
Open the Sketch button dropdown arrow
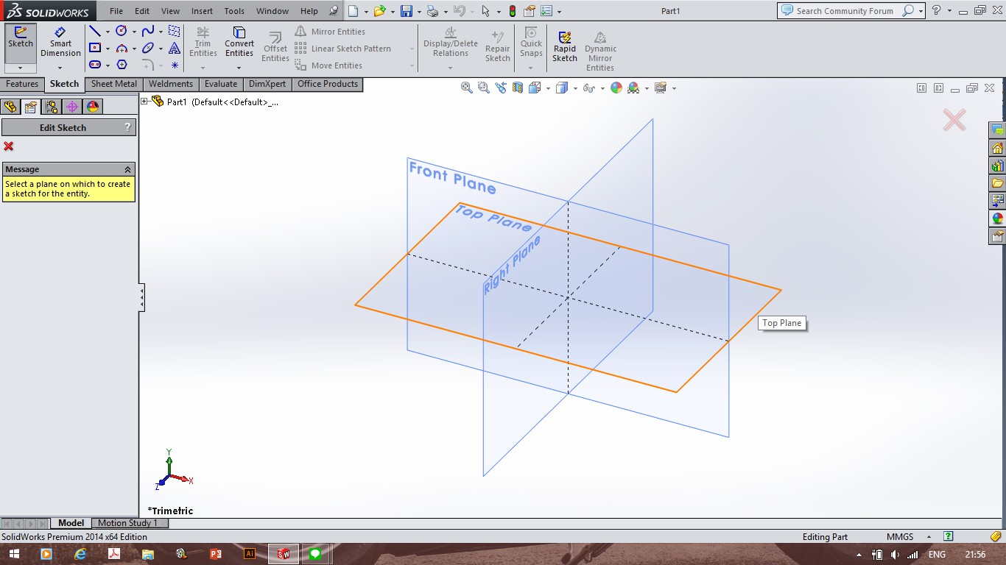[21, 68]
